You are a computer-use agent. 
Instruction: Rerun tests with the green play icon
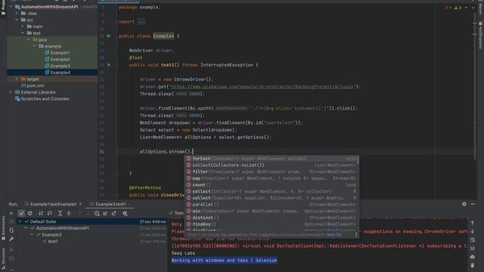(11, 213)
